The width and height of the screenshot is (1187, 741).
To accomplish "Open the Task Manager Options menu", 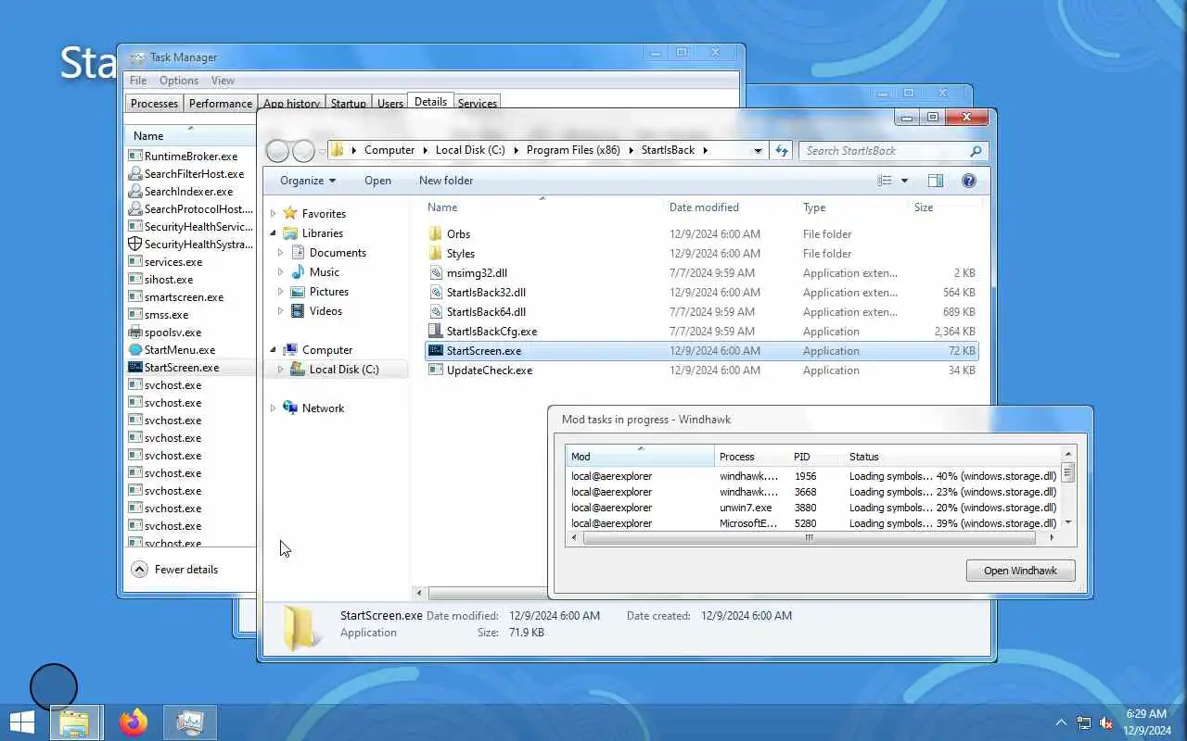I will click(179, 81).
